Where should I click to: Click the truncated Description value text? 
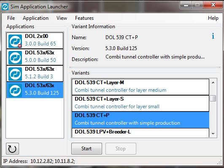click(155, 57)
